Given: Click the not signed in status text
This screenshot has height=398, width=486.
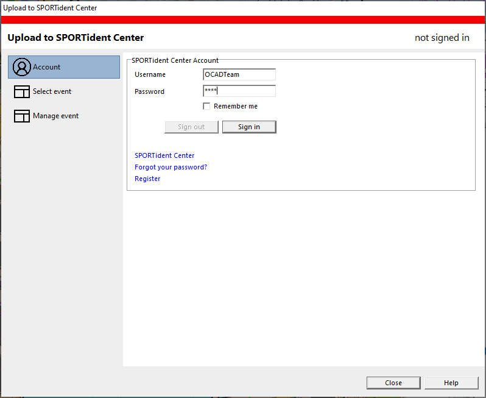Looking at the screenshot, I should 442,38.
